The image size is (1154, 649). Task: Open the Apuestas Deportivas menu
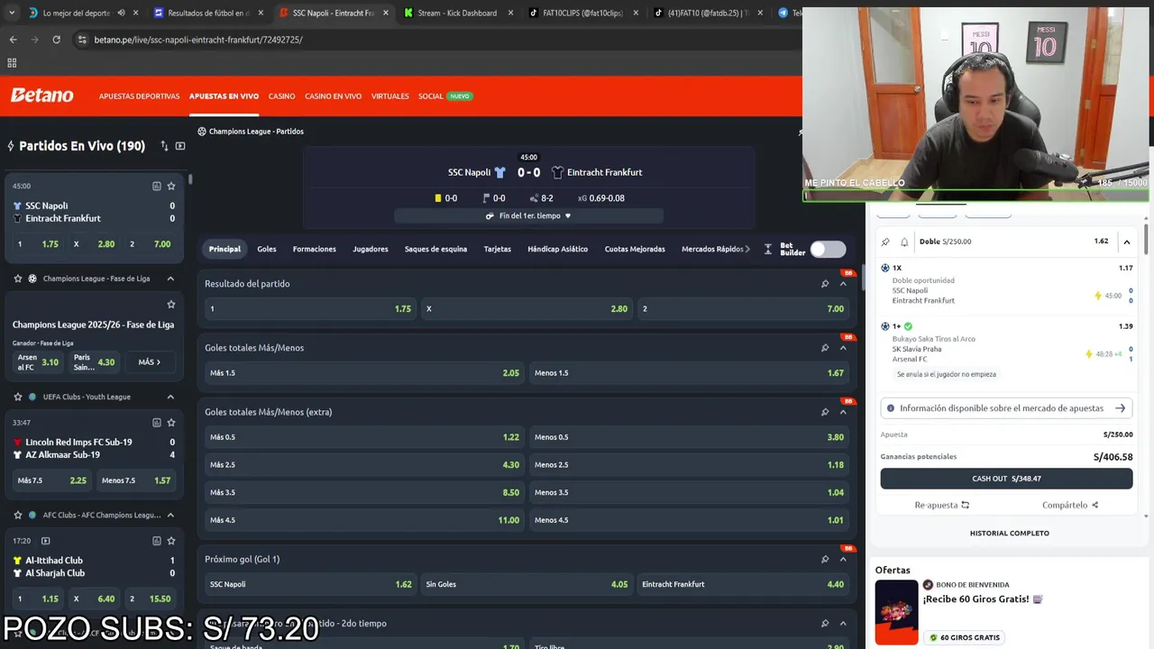(x=139, y=96)
